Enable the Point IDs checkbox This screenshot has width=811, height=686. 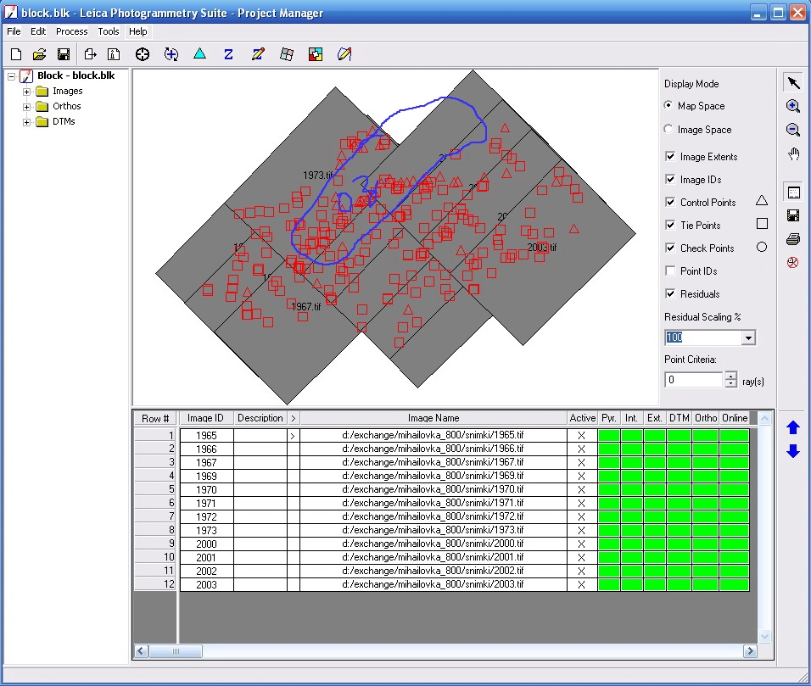(671, 271)
